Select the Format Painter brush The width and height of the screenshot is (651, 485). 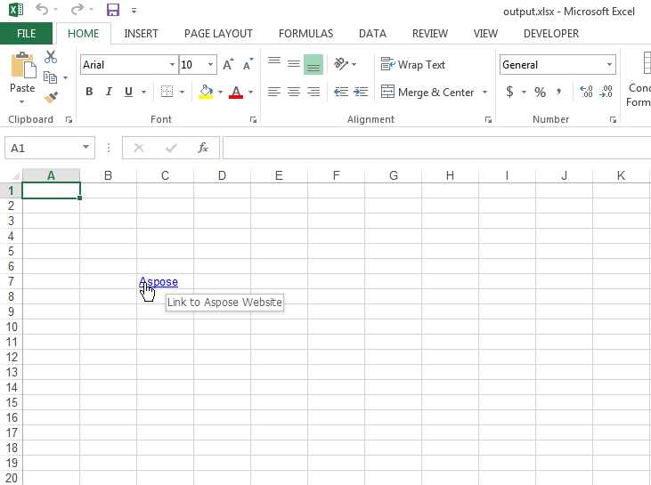[x=51, y=98]
